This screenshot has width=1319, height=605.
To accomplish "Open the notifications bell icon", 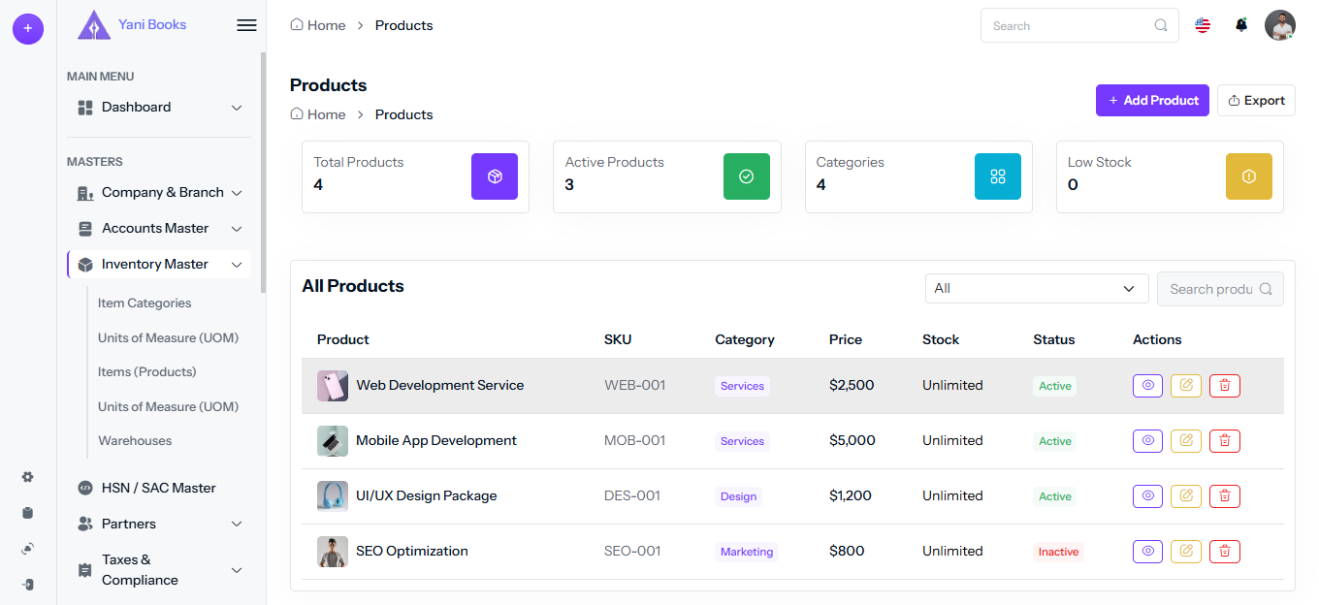I will (1240, 25).
